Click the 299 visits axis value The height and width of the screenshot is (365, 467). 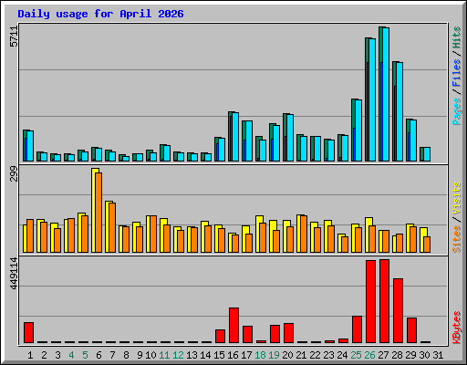(14, 173)
